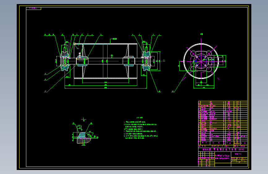The width and height of the screenshot is (268, 174).
Task: Select the yellow detail circle on the drum corner
Action: point(74,44)
